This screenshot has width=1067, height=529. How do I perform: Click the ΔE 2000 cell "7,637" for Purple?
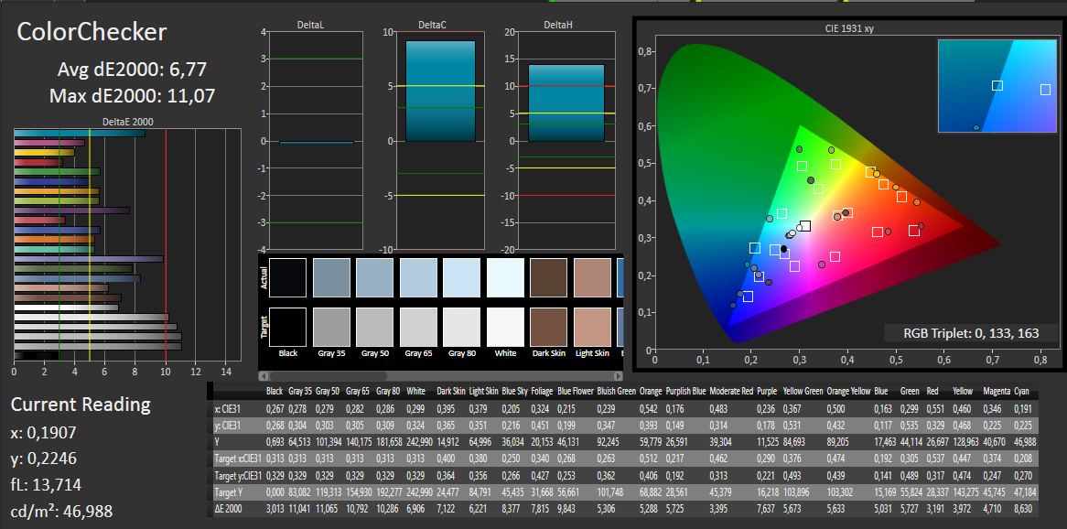[x=767, y=508]
